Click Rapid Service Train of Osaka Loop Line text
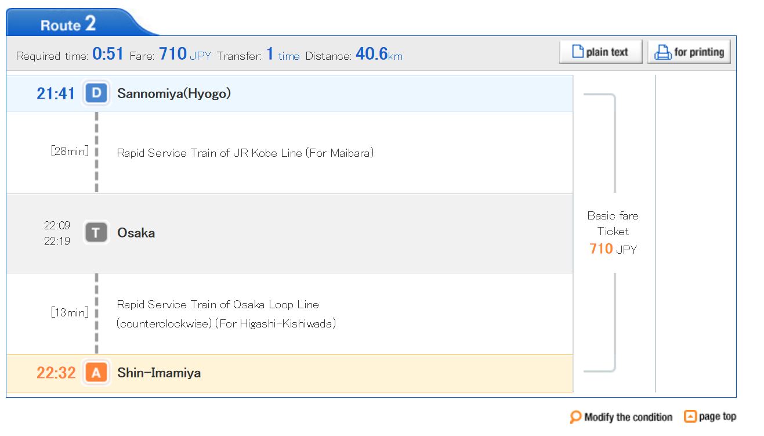This screenshot has height=436, width=764. coord(218,305)
